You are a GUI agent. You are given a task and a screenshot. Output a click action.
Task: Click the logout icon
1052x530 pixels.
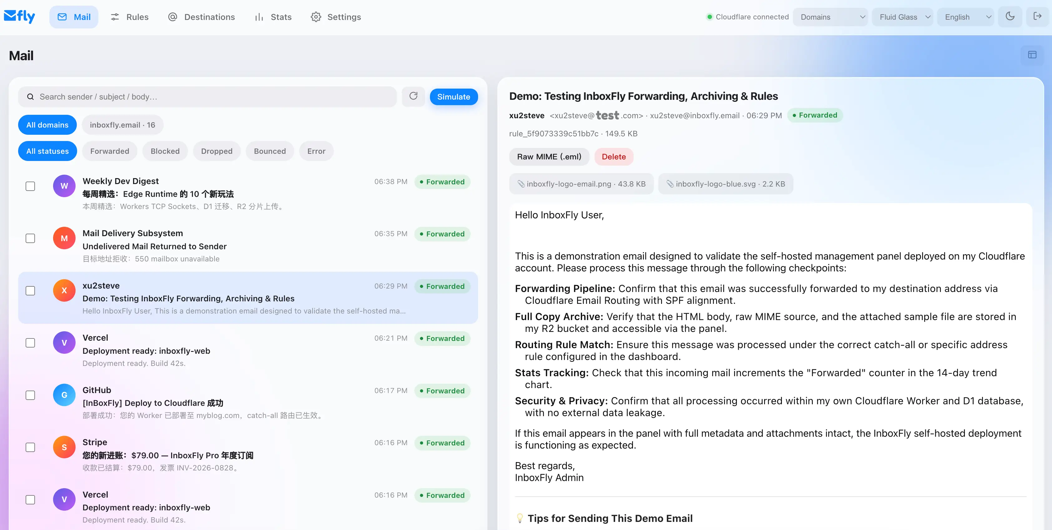tap(1037, 16)
